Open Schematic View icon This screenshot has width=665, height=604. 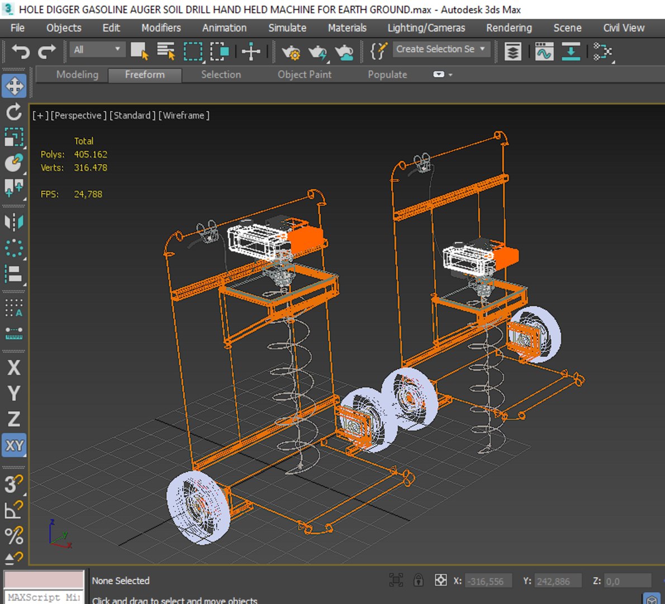[602, 52]
